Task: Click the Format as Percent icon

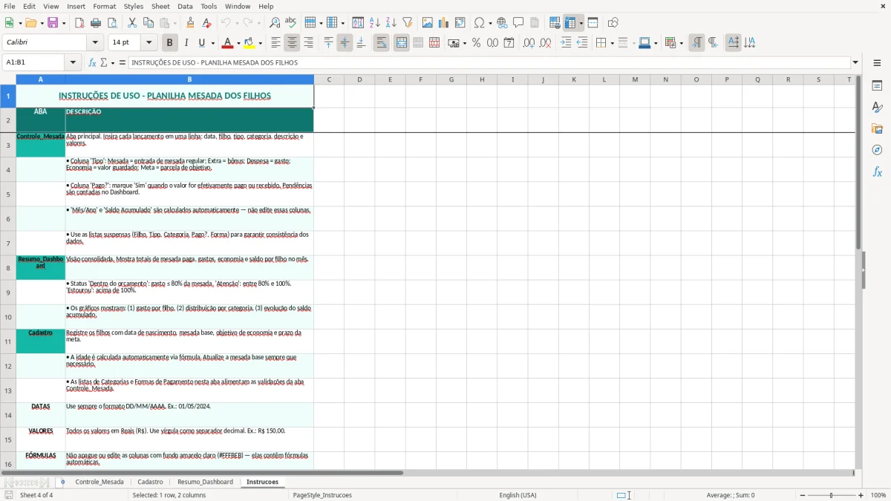Action: [x=476, y=43]
